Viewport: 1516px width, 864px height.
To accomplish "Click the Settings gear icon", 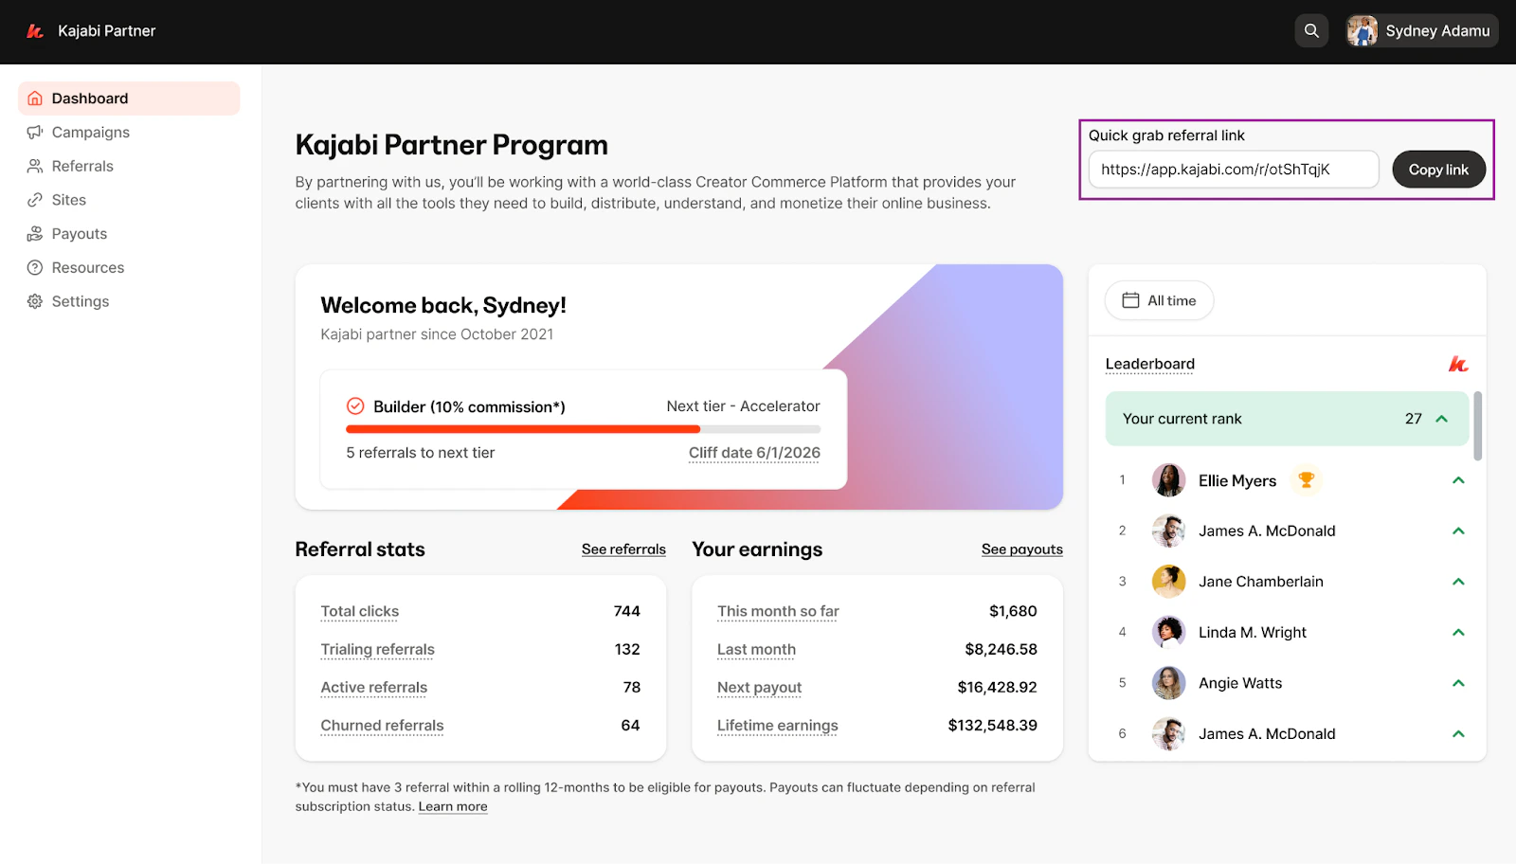I will click(x=35, y=301).
